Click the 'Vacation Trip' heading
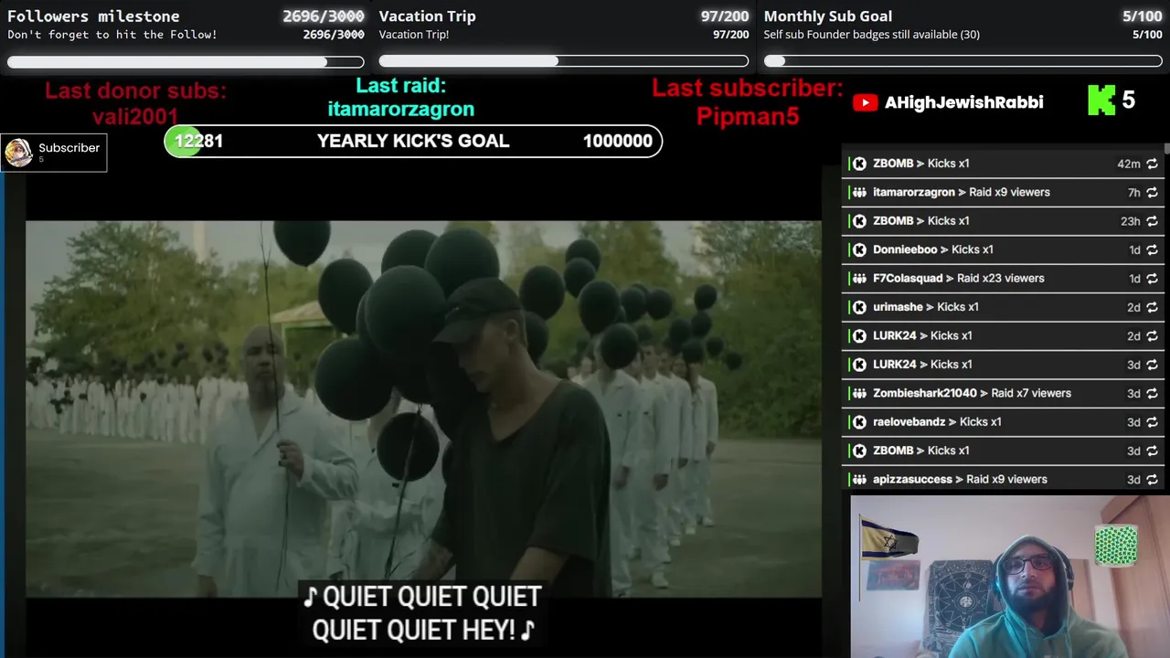Screen dimensions: 1170x658 (427, 16)
